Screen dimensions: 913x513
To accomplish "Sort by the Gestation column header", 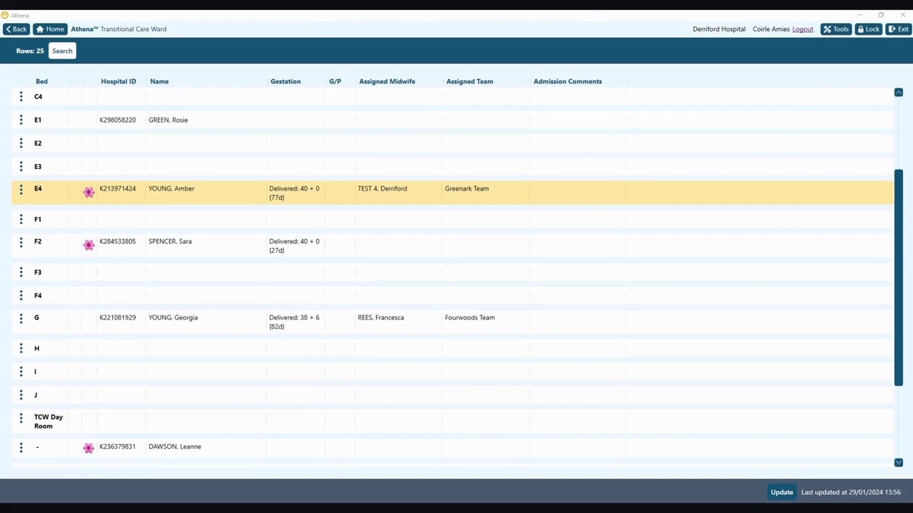I will (x=285, y=81).
